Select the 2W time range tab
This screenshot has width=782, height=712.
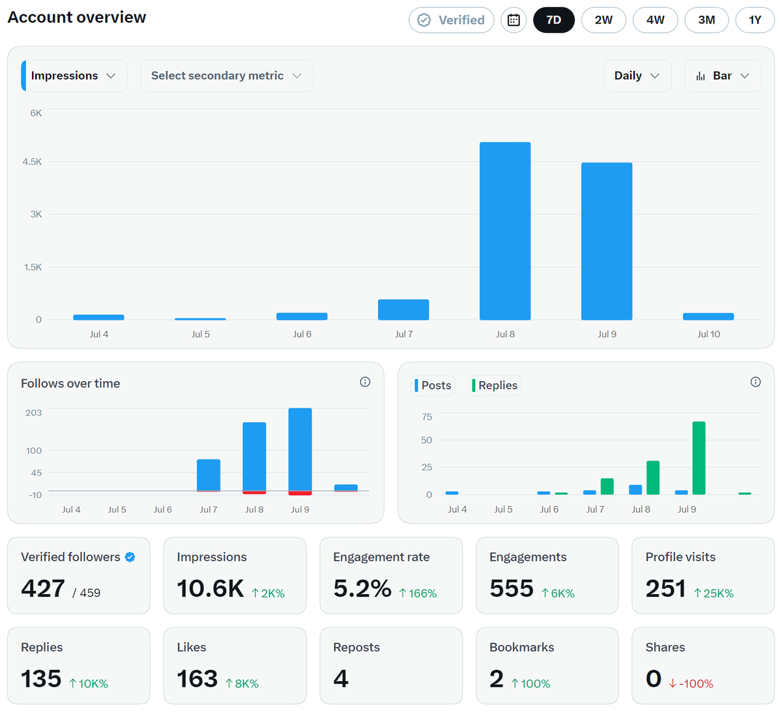click(603, 20)
